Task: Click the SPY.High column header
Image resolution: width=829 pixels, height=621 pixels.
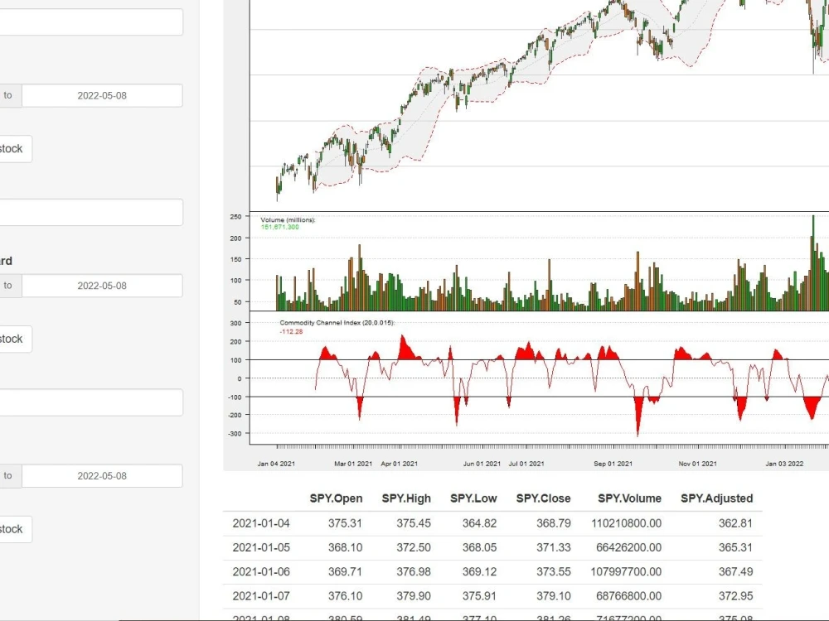Action: pyautogui.click(x=406, y=498)
